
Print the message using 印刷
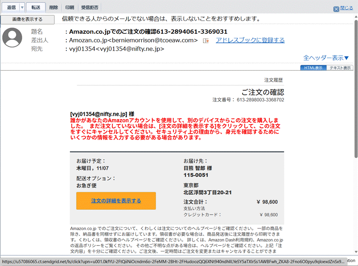(69, 8)
